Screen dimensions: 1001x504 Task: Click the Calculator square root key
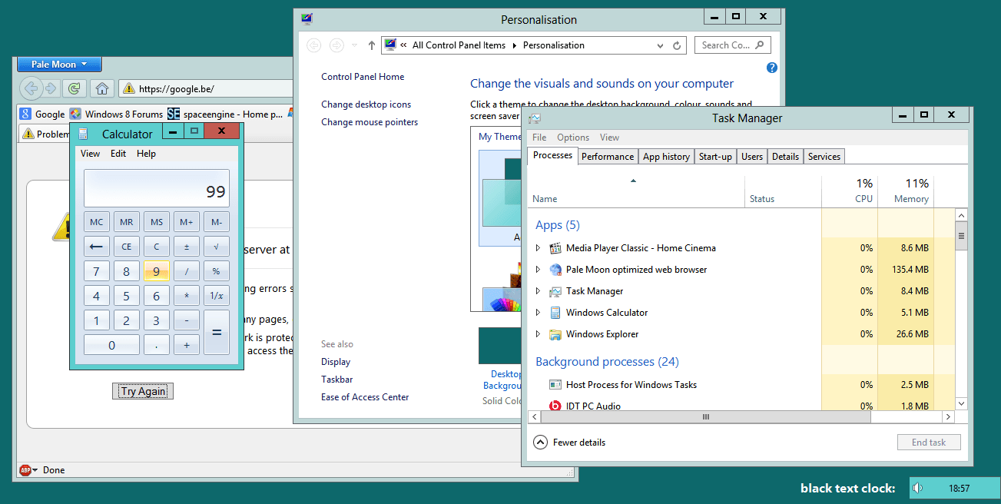click(x=217, y=247)
